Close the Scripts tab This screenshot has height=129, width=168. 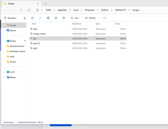pyautogui.click(x=38, y=4)
